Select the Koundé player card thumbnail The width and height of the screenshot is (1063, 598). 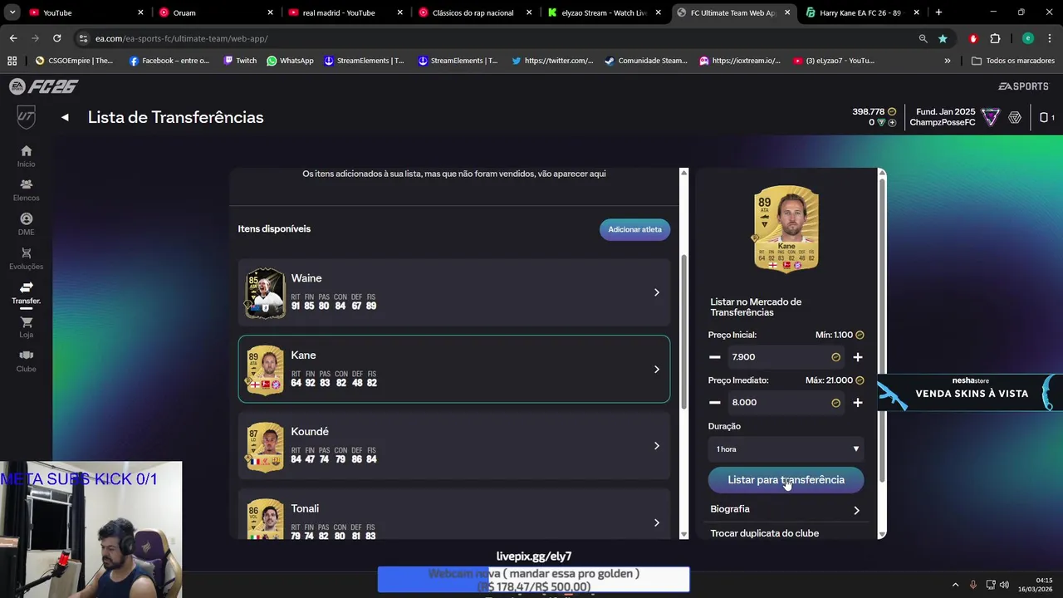coord(265,446)
